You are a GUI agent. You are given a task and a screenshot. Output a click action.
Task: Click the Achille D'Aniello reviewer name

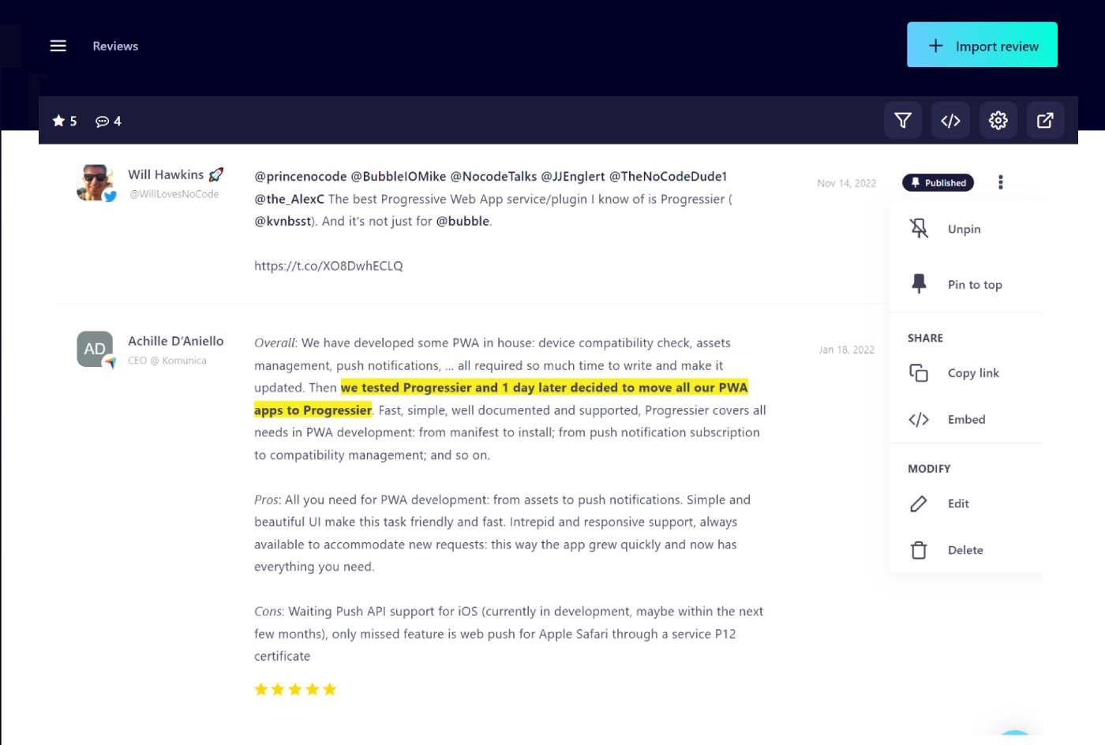[x=176, y=341]
